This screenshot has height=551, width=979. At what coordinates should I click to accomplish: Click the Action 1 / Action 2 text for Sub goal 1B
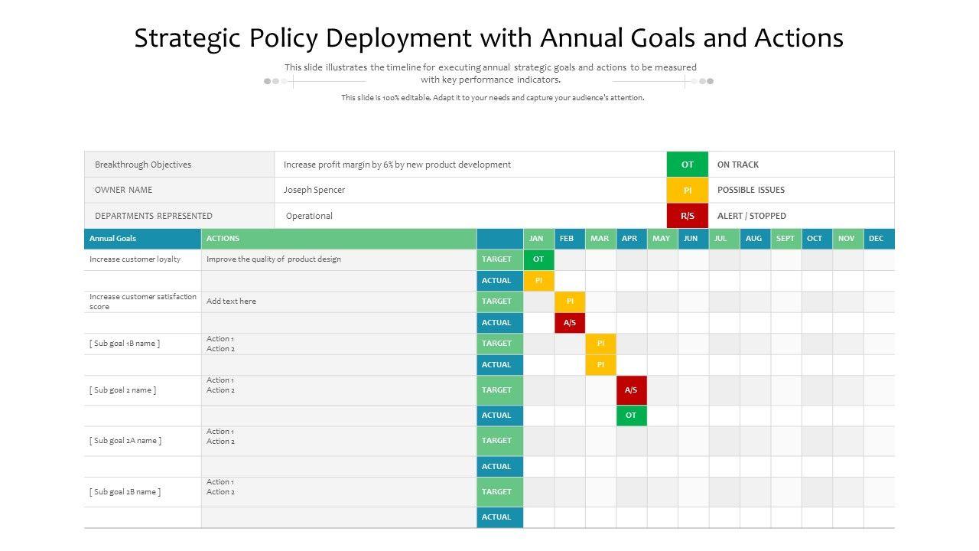pyautogui.click(x=220, y=344)
